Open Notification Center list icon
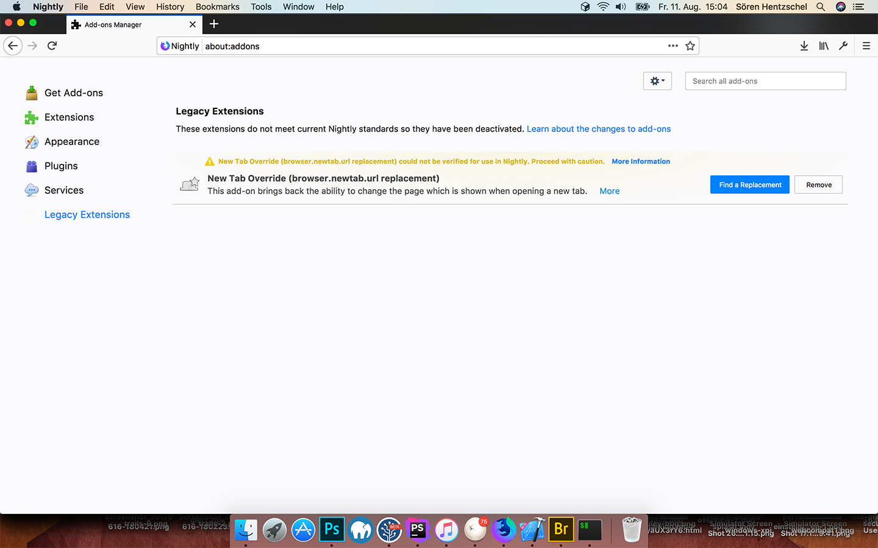 pos(859,7)
